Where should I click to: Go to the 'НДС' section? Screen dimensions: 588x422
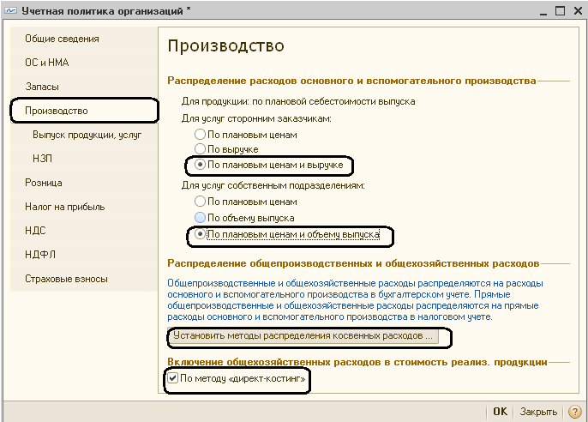pyautogui.click(x=84, y=231)
